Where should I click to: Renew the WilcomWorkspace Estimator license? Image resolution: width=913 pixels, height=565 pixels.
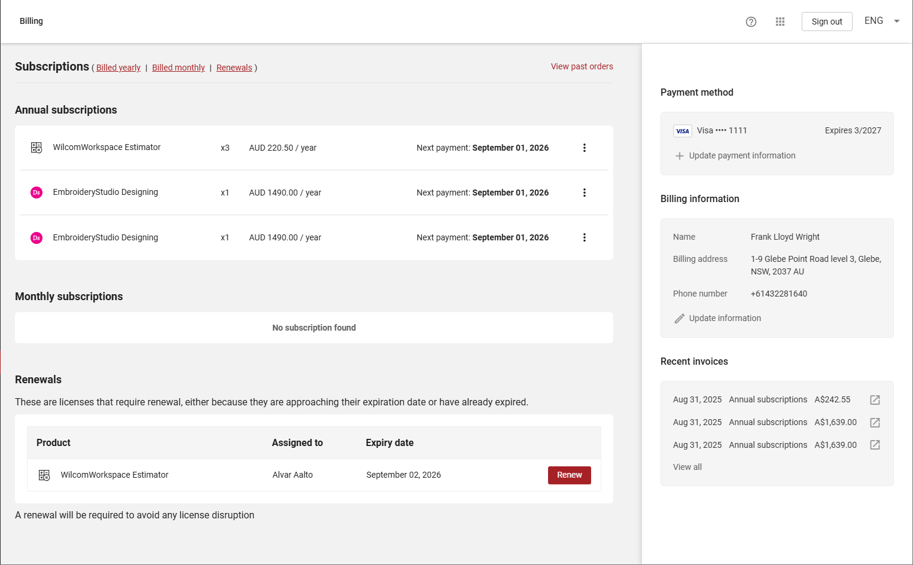click(x=570, y=475)
